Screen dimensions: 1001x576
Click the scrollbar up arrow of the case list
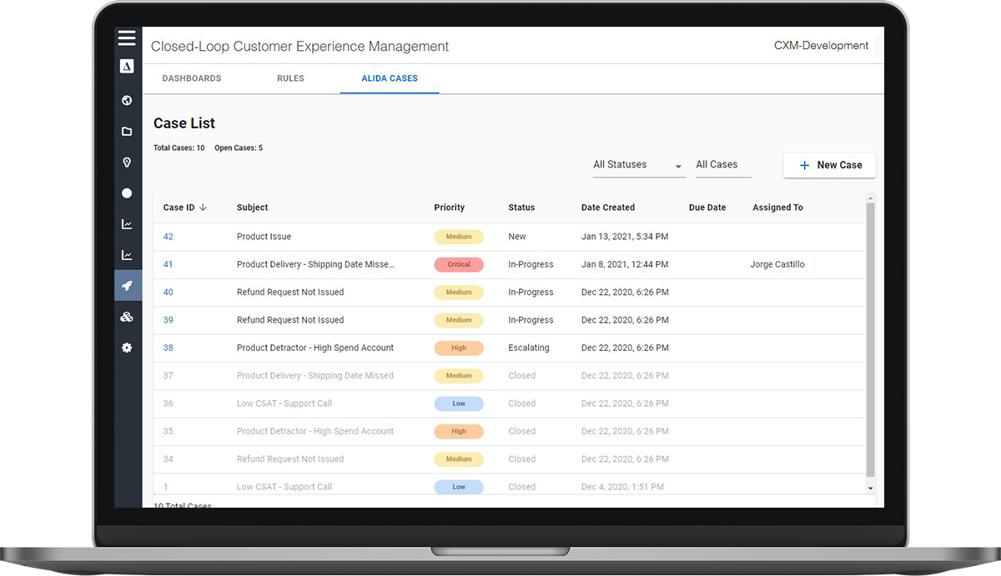871,198
